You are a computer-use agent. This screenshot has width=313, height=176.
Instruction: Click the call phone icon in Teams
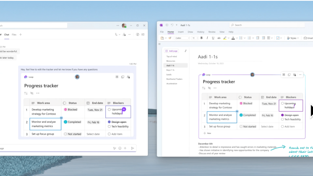click(116, 34)
